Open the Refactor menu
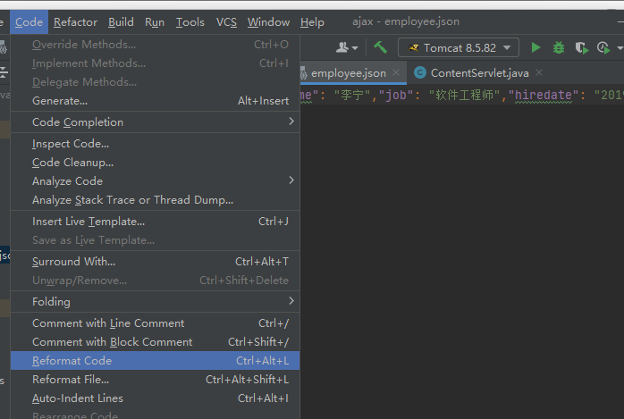Image resolution: width=624 pixels, height=419 pixels. pyautogui.click(x=75, y=21)
